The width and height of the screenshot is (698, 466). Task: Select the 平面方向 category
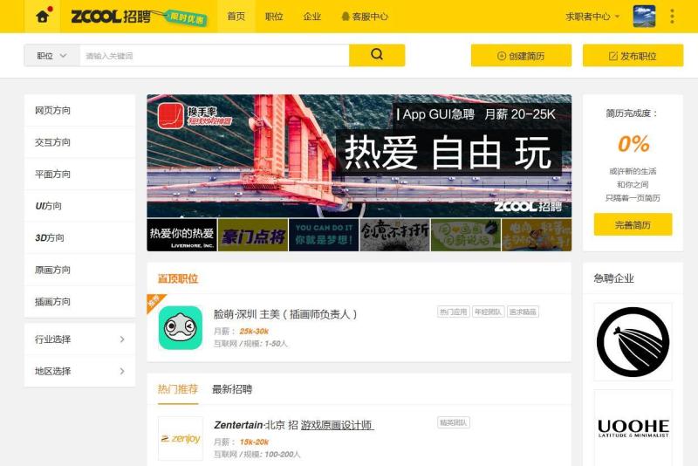pyautogui.click(x=79, y=174)
